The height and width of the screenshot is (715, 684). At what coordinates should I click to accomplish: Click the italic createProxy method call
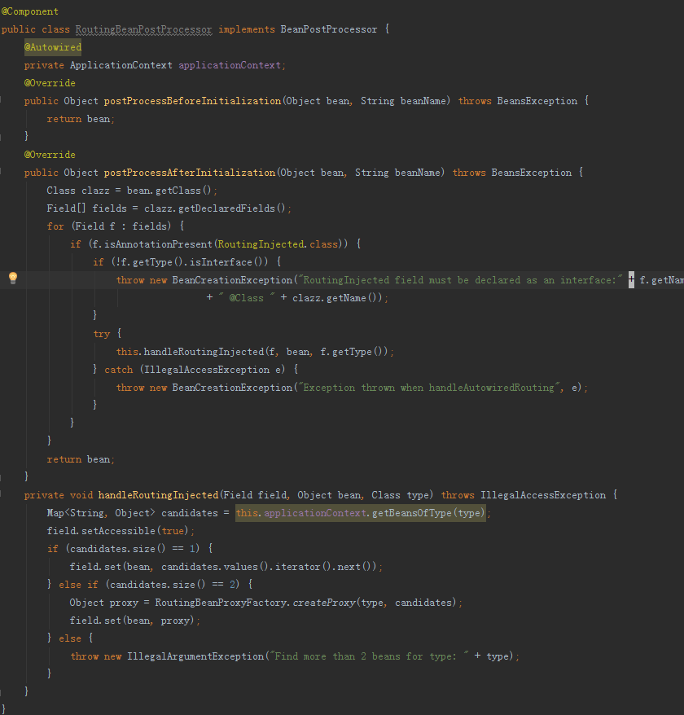point(324,603)
